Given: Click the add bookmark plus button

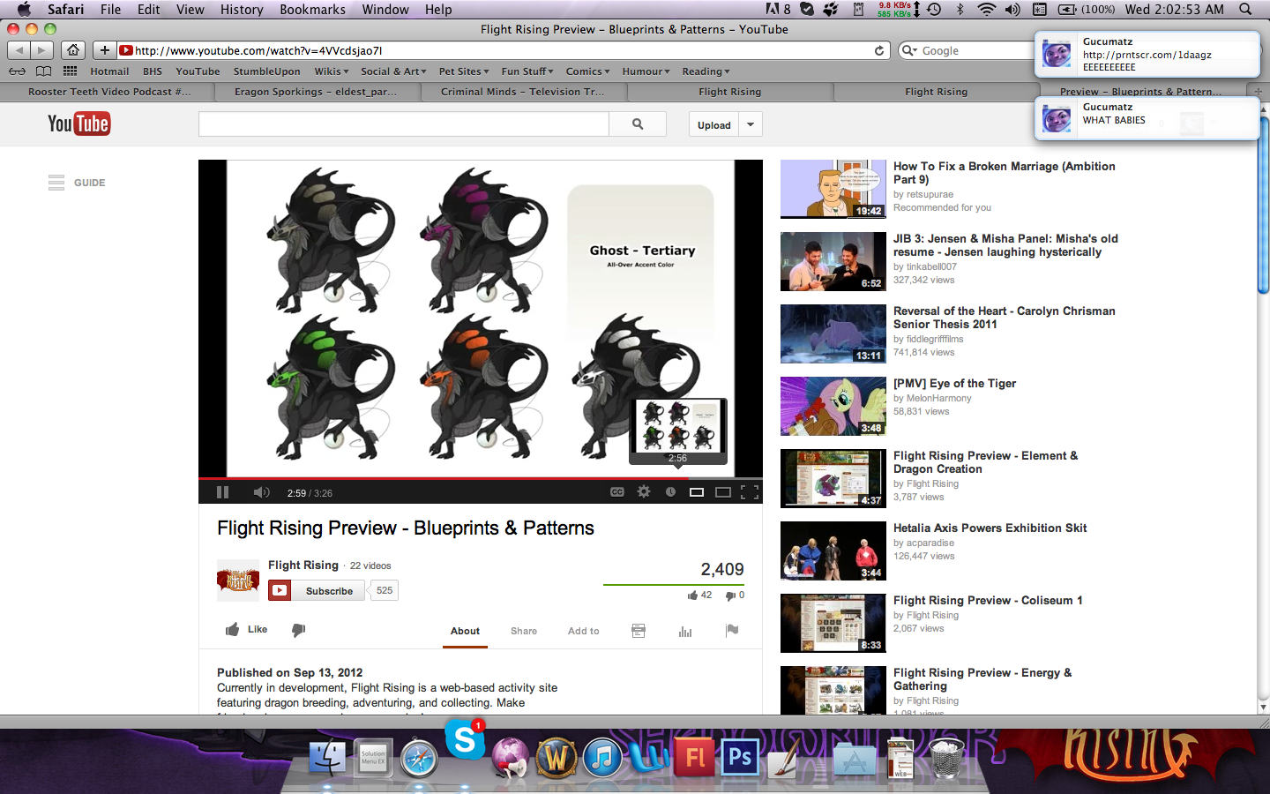Looking at the screenshot, I should coord(104,50).
